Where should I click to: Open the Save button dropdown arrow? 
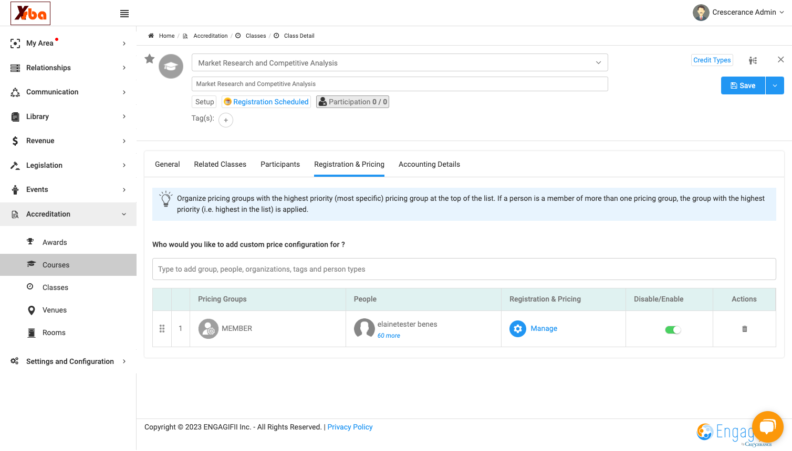775,85
